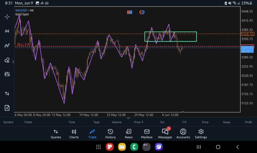This screenshot has width=257, height=153.
Task: Tap the image notification icon in the status bar
Action: coord(37,3)
